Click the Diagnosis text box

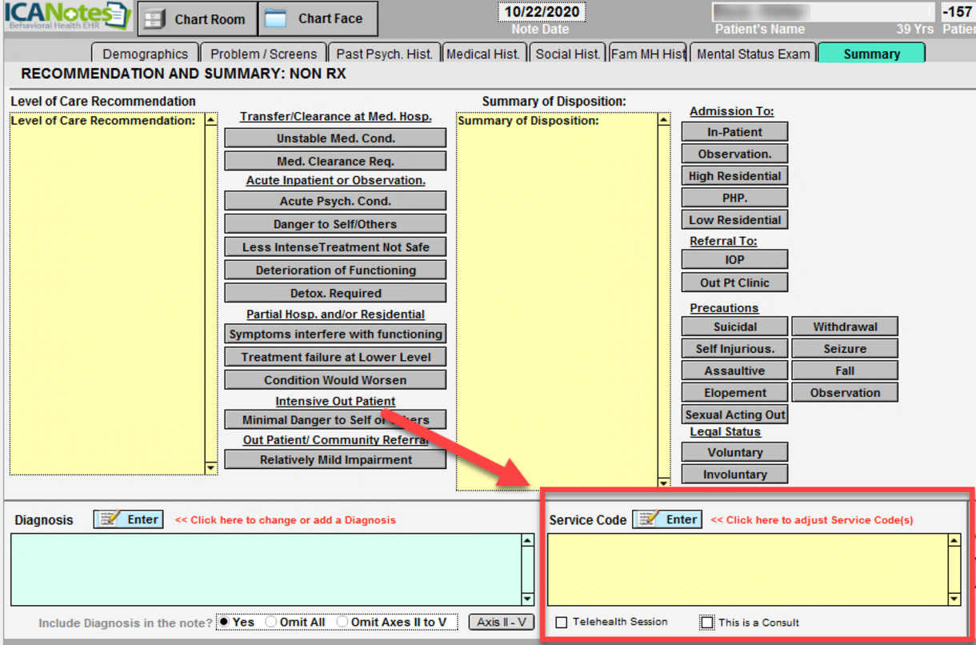coord(266,570)
